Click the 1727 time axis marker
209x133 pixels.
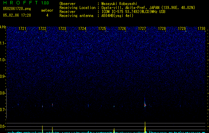142,29
